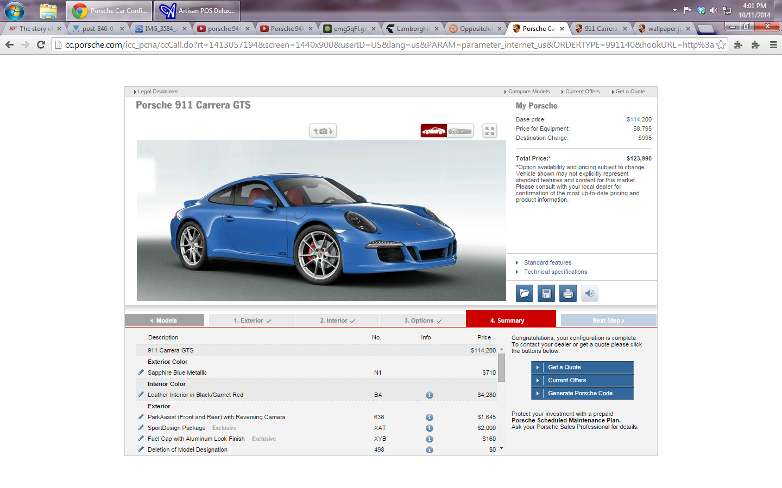The width and height of the screenshot is (782, 488).
Task: Click the Get a Quote blue button
Action: tap(582, 367)
